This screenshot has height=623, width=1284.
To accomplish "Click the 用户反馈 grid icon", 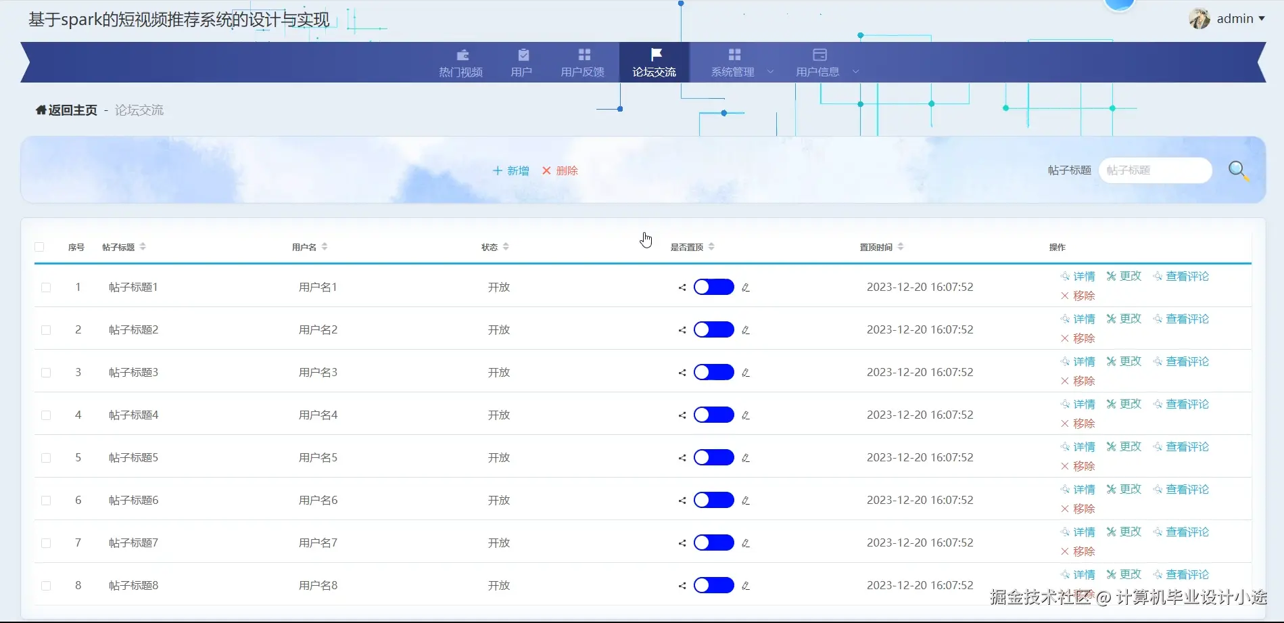I will pos(585,55).
